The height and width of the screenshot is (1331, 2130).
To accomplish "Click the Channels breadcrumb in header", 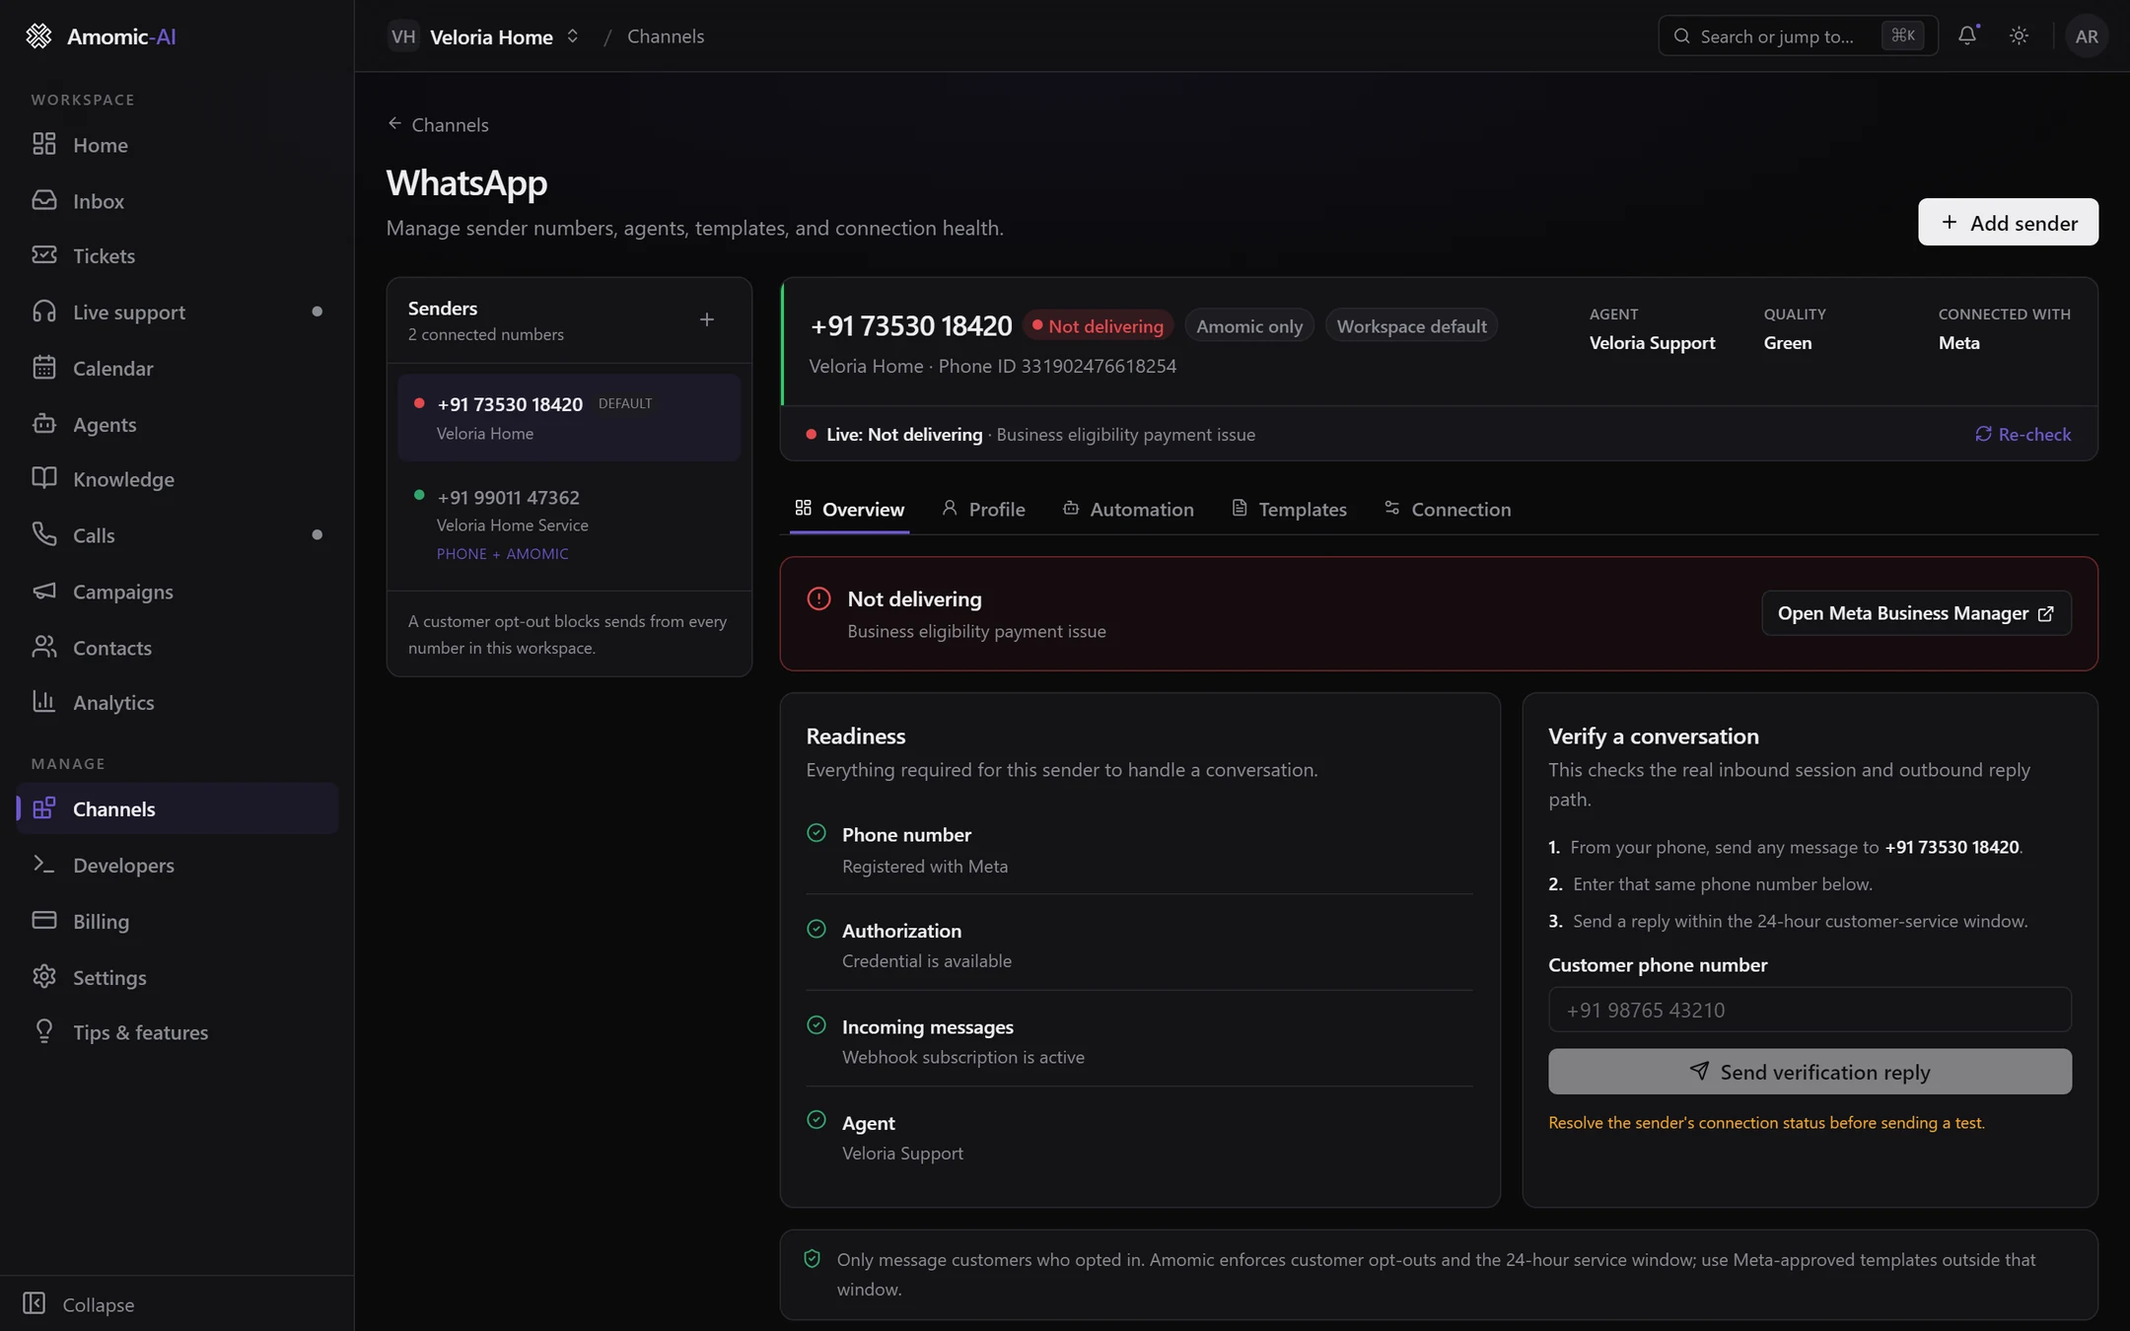I will 666,36.
